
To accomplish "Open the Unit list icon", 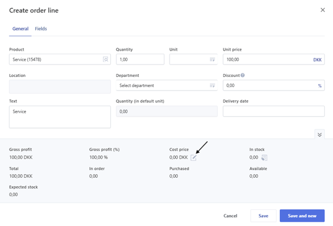I will point(212,60).
